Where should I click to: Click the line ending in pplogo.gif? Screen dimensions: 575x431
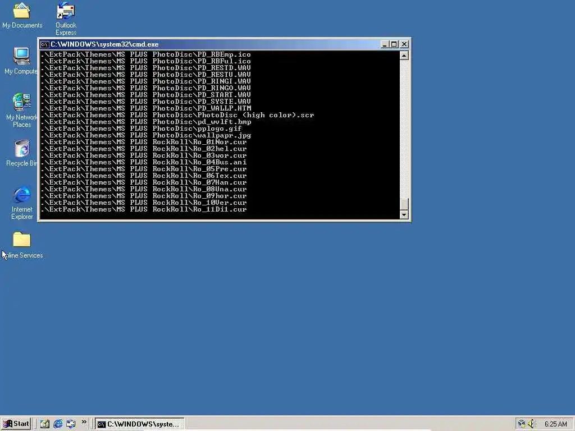[141, 129]
